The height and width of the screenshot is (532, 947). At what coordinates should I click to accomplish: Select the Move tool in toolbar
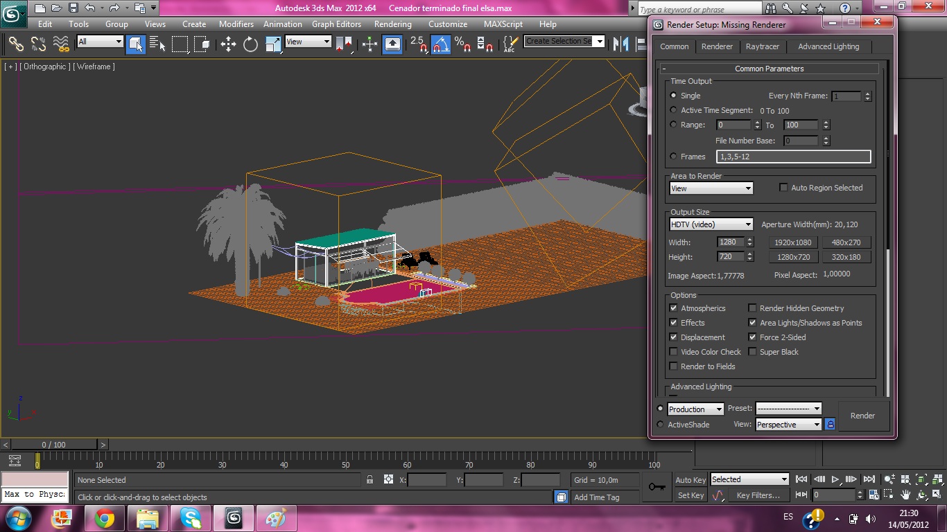click(228, 44)
